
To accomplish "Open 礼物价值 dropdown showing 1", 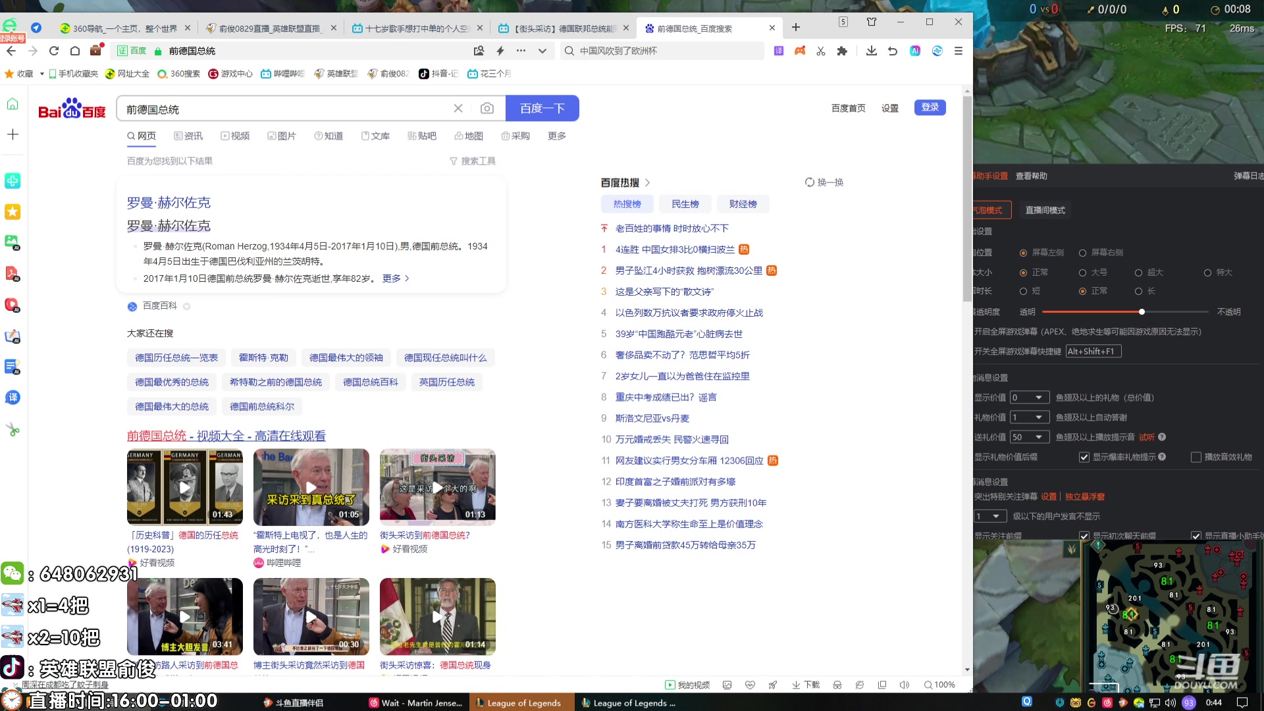I will [x=1030, y=417].
